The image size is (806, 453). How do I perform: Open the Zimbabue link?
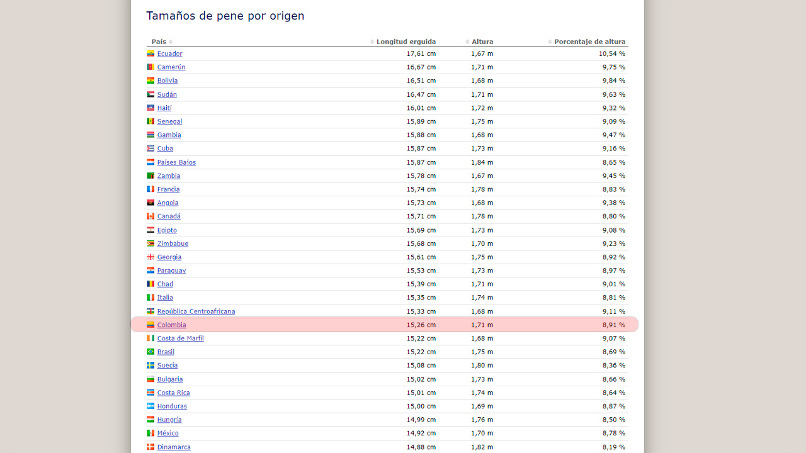tap(173, 243)
